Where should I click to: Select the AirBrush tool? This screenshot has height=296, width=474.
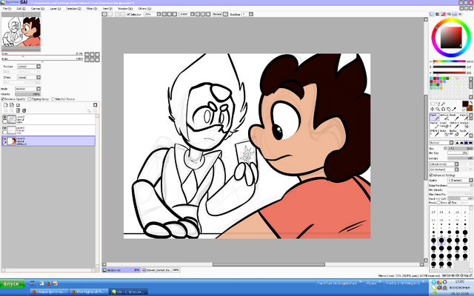click(x=444, y=117)
